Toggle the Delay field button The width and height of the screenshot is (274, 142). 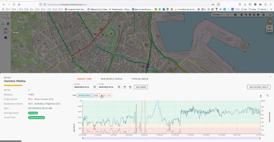[96, 95]
